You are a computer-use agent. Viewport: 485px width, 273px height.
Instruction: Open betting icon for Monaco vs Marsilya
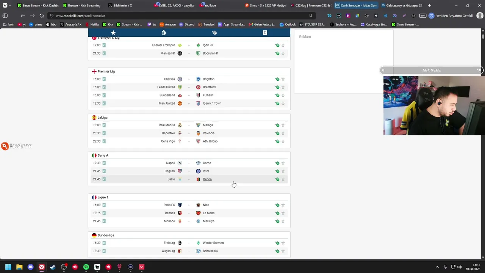(x=277, y=221)
